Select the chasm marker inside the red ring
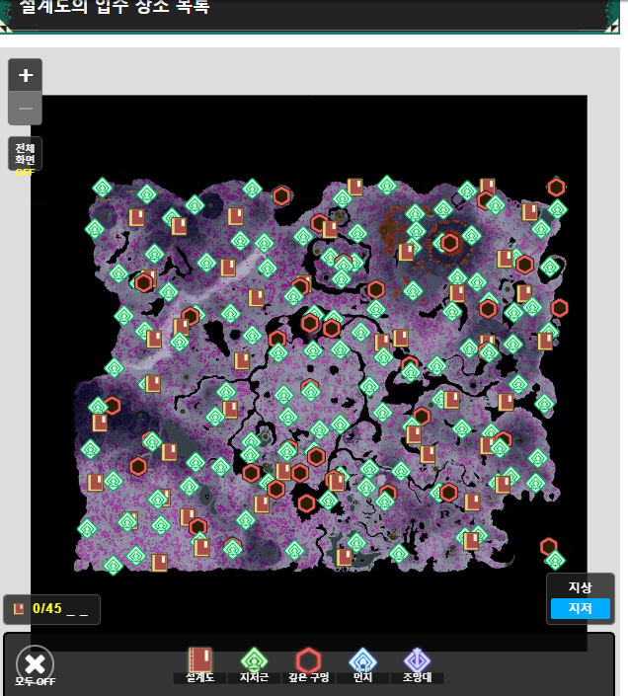This screenshot has height=696, width=628. coord(449,243)
